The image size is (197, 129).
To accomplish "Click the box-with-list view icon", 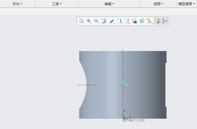I will click(x=127, y=21).
